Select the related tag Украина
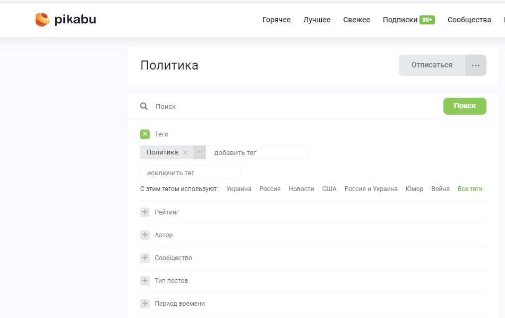The image size is (505, 318). click(x=238, y=189)
